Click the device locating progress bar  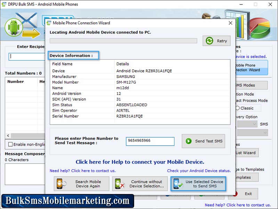click(123, 40)
